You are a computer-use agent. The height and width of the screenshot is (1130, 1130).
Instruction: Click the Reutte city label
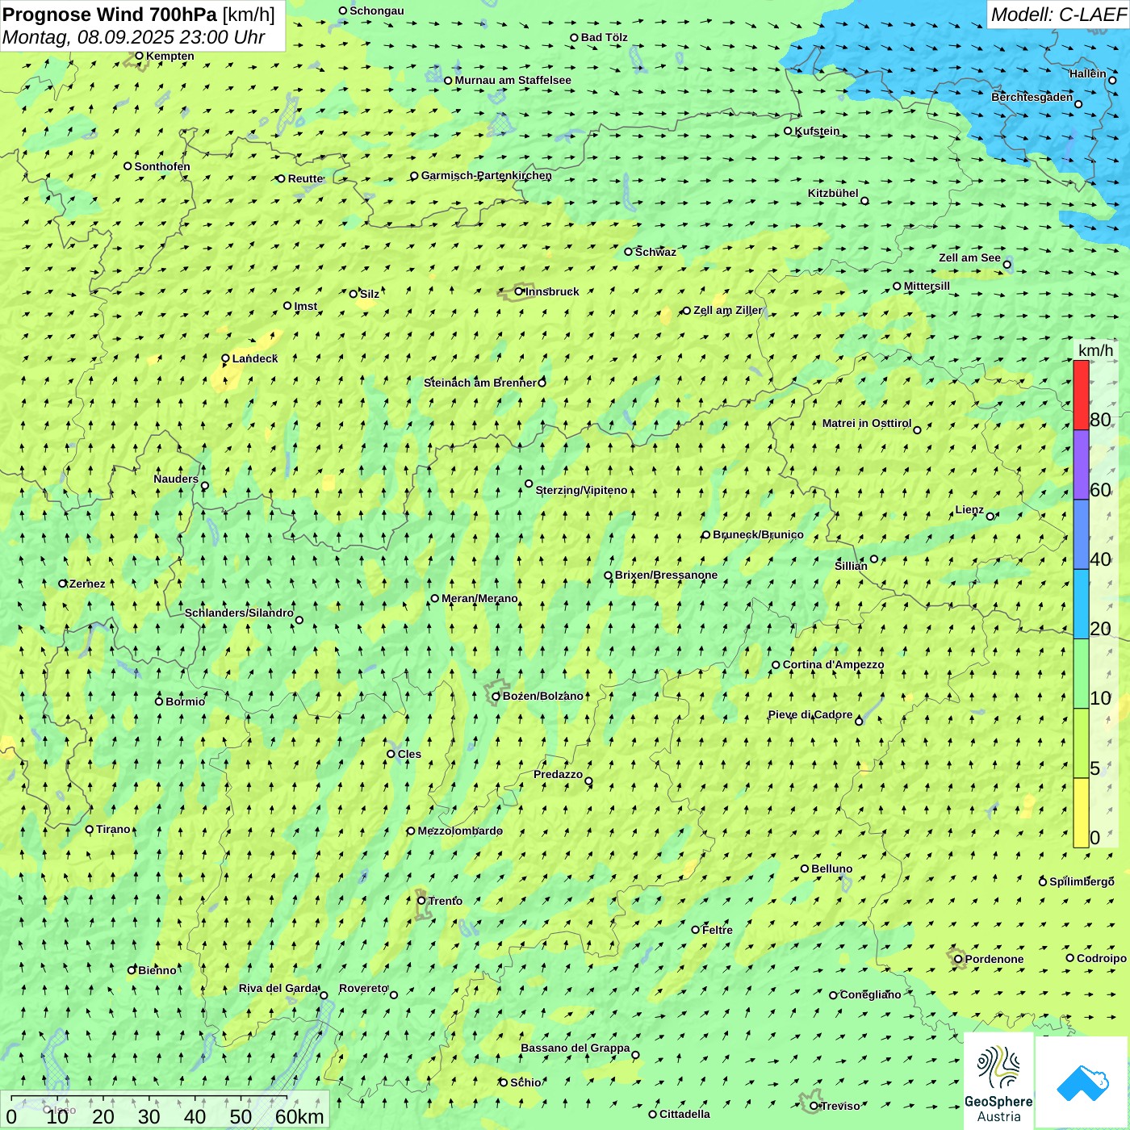point(306,178)
